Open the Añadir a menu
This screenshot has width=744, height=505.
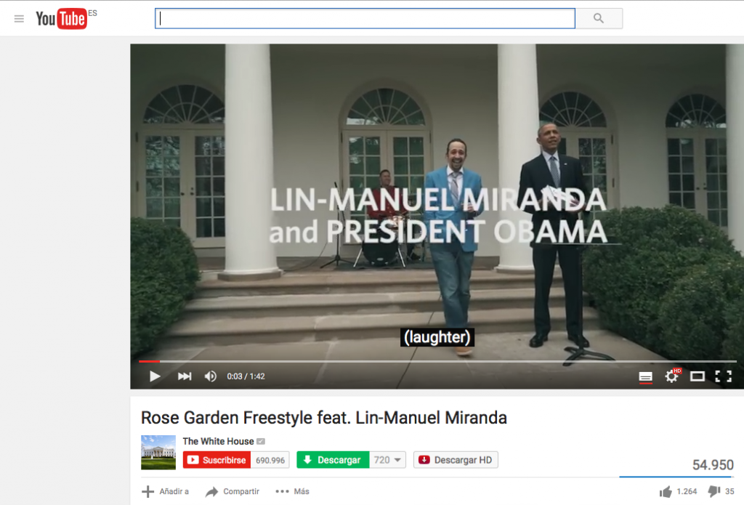pos(165,491)
